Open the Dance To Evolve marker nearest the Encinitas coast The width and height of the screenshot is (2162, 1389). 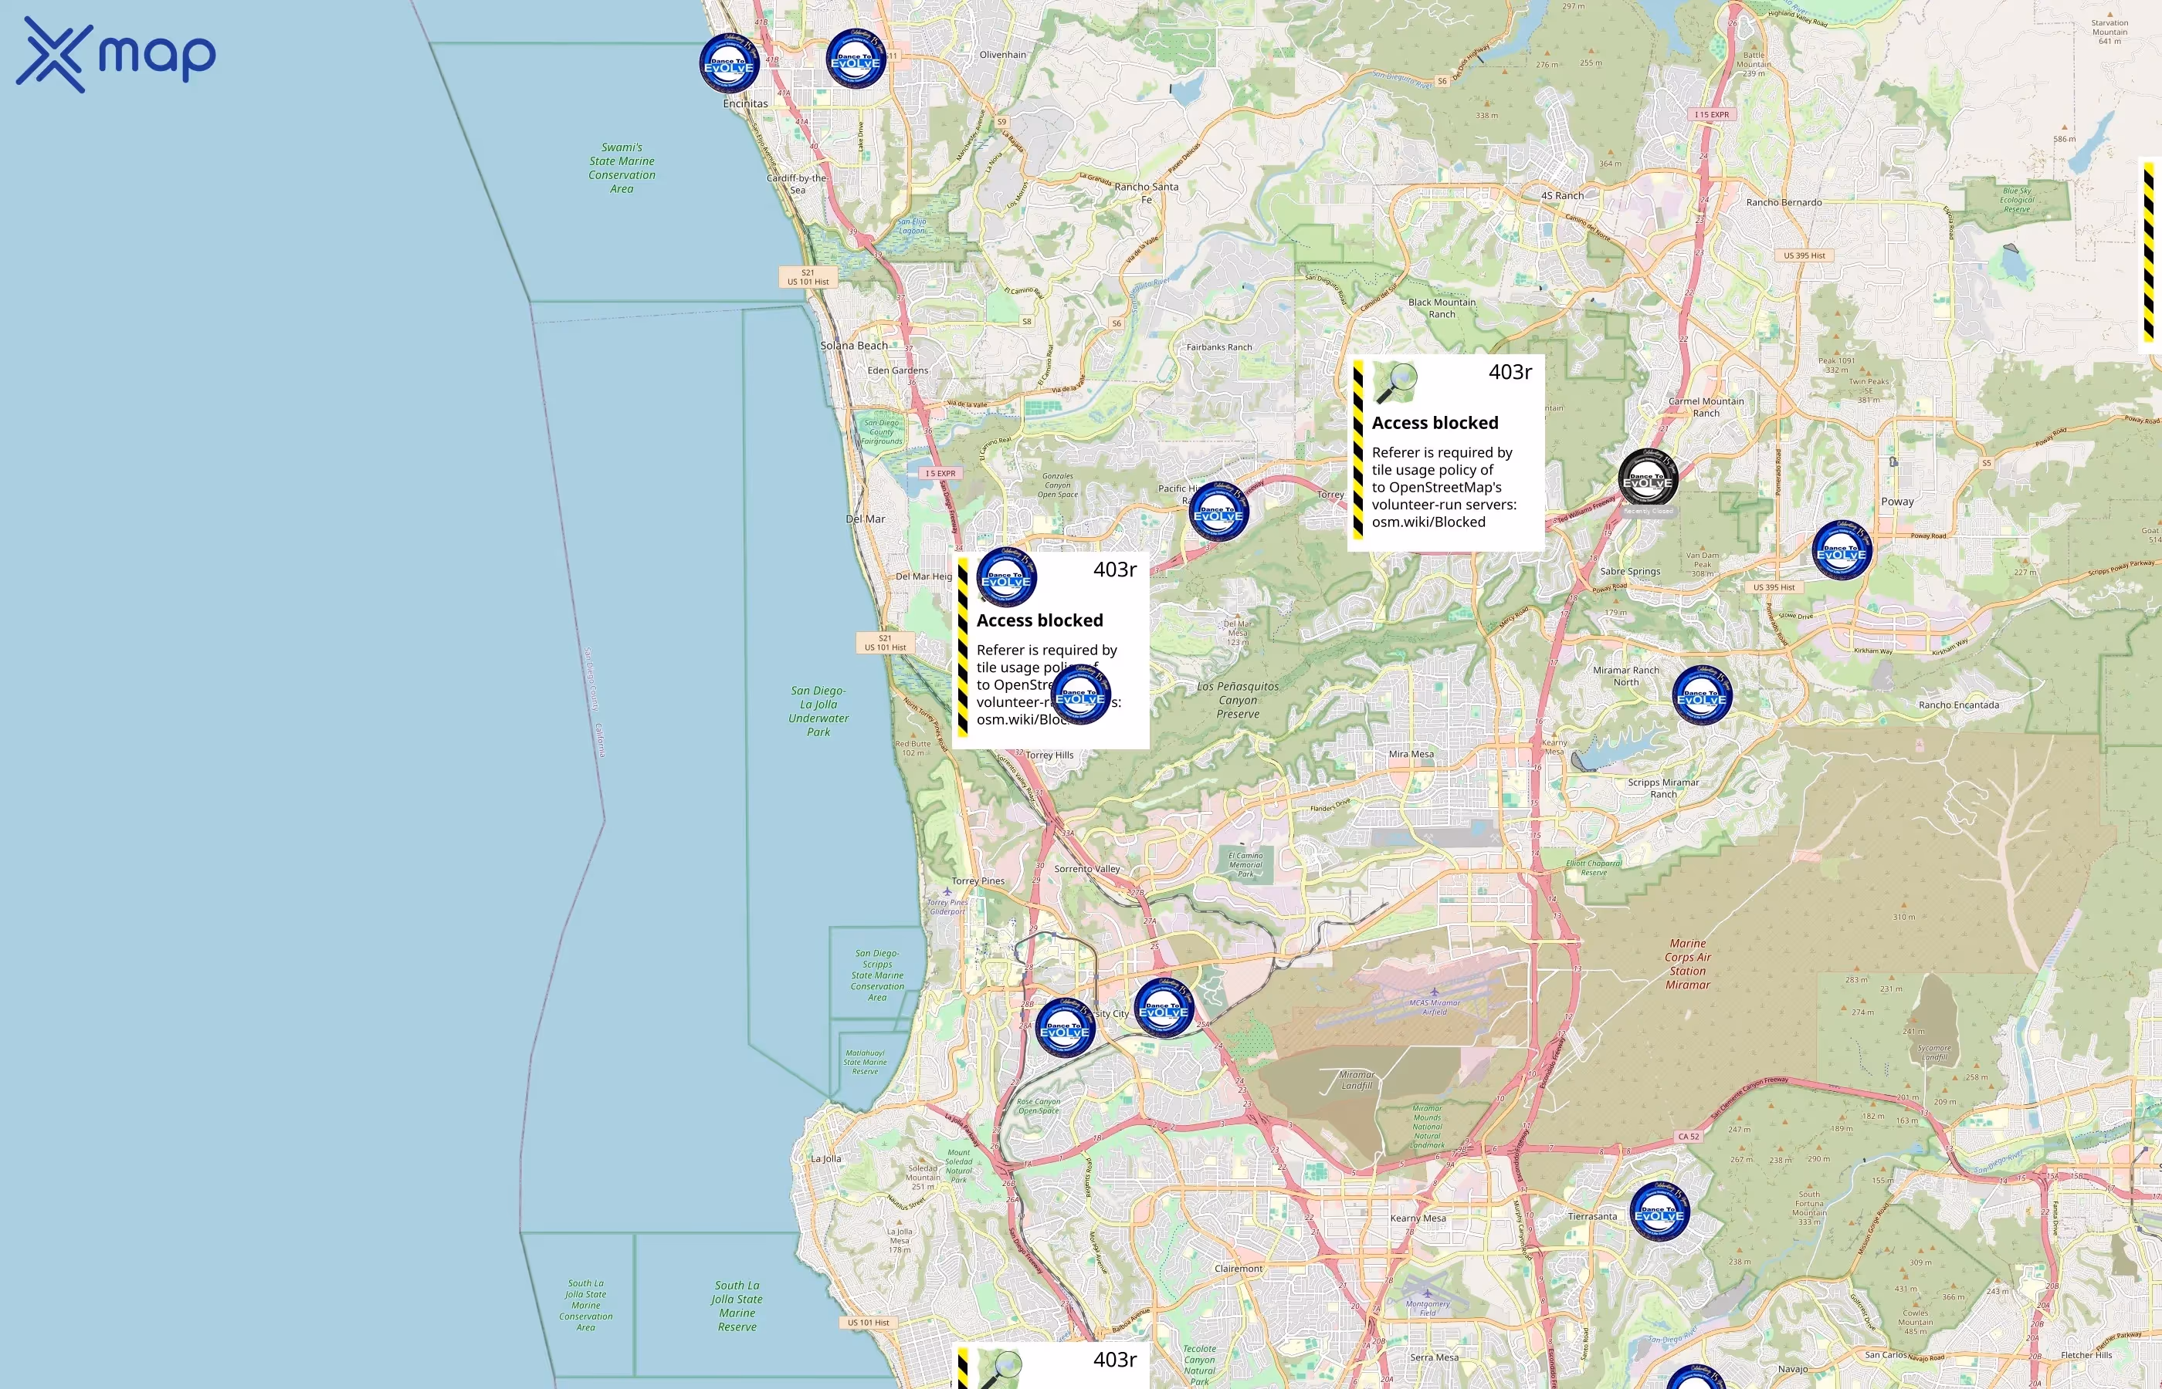pos(729,64)
